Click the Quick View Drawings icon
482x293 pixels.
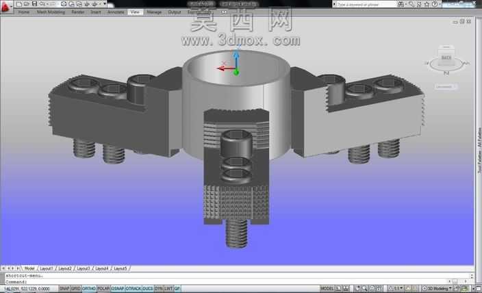pyautogui.click(x=346, y=288)
